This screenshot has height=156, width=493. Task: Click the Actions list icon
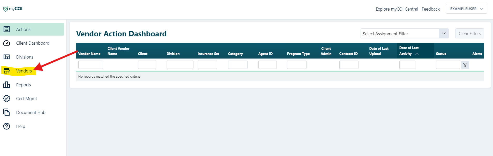[x=6, y=29]
